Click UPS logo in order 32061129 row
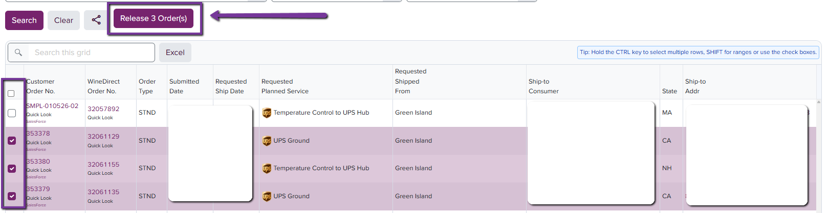Screen dimensions: 828x213 267,141
